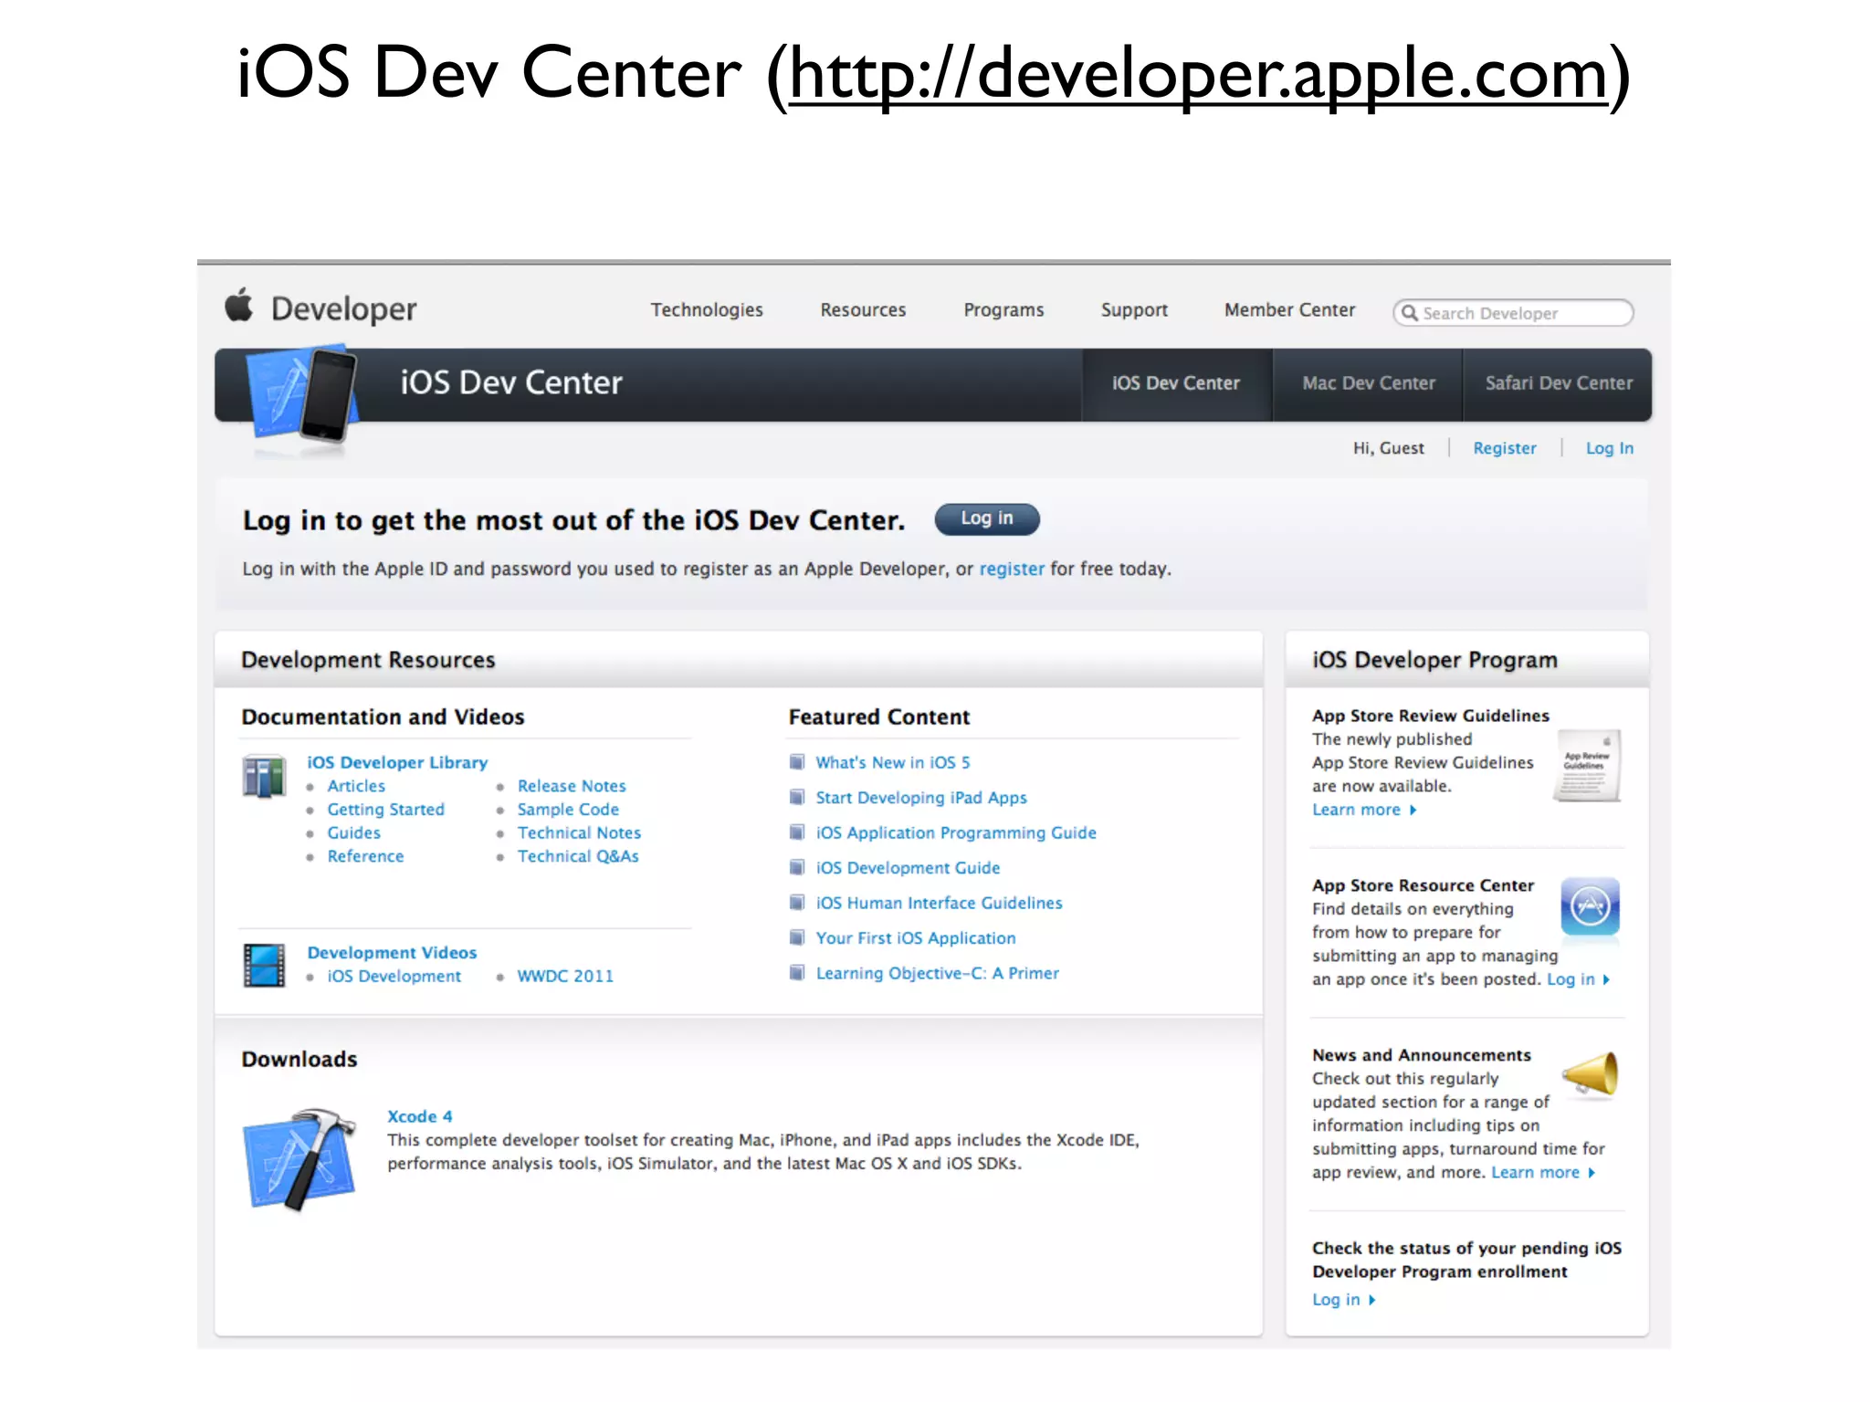Click the developer.apple.com URL in slide title
This screenshot has height=1402, width=1870.
pyautogui.click(x=1198, y=77)
